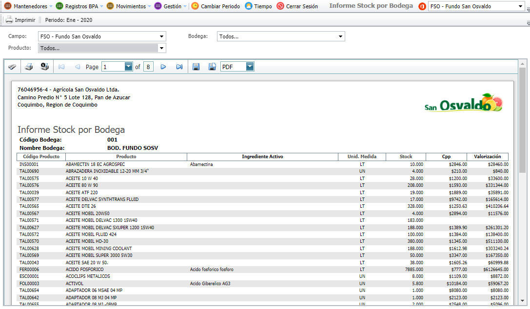The height and width of the screenshot is (309, 530).
Task: Click Cambiar Periodo
Action: tap(216, 6)
